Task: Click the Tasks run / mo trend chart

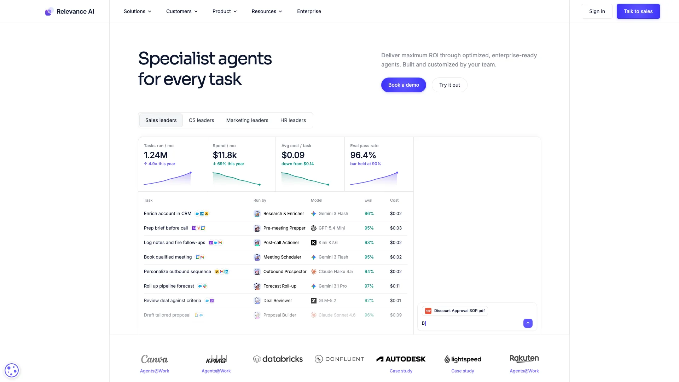Action: 168,179
